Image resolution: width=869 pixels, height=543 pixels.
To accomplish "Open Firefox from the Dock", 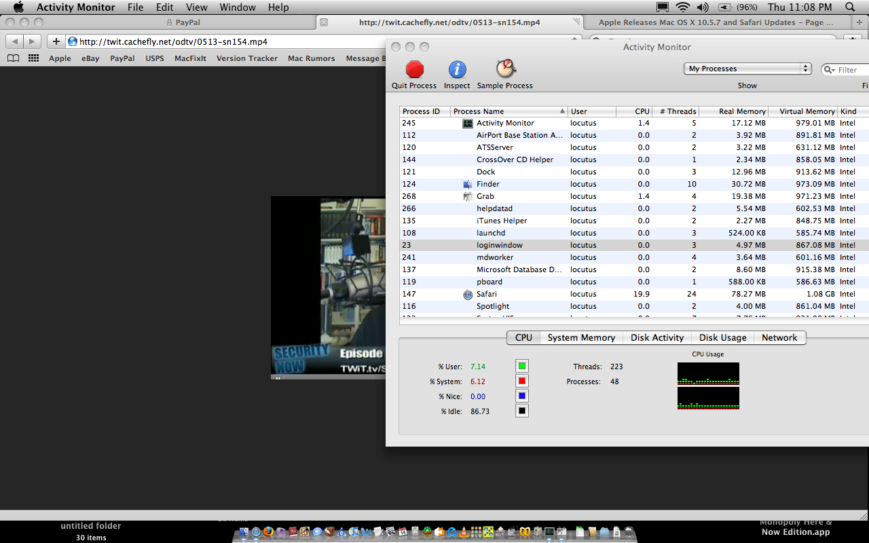I will click(268, 531).
